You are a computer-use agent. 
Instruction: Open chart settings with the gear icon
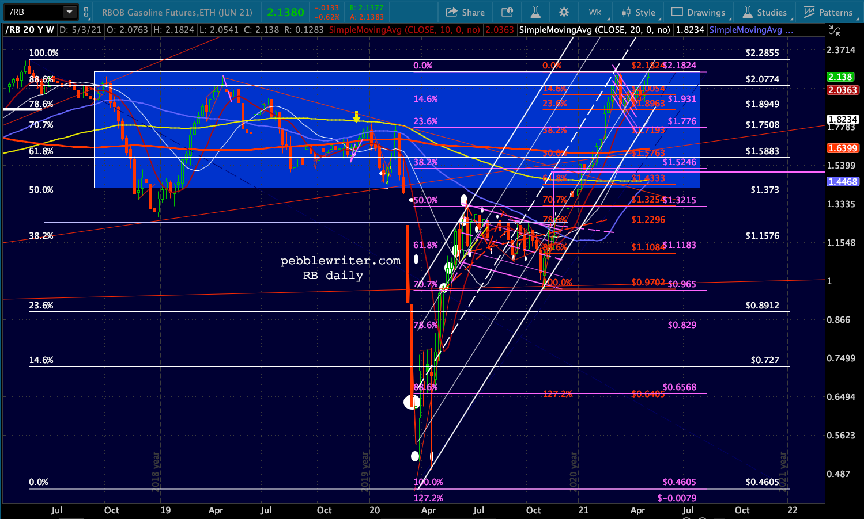tap(564, 12)
